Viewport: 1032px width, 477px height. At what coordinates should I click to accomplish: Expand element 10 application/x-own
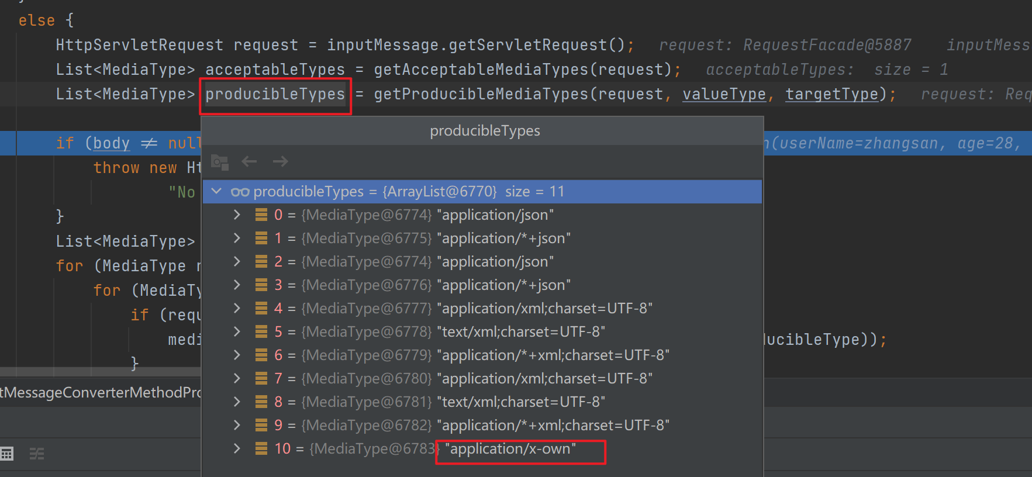[x=237, y=449]
